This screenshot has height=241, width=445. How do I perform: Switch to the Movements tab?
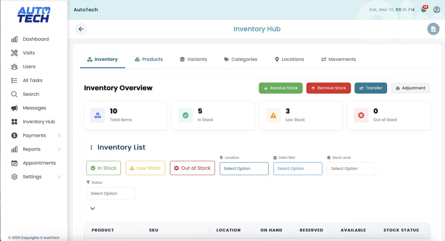338,59
